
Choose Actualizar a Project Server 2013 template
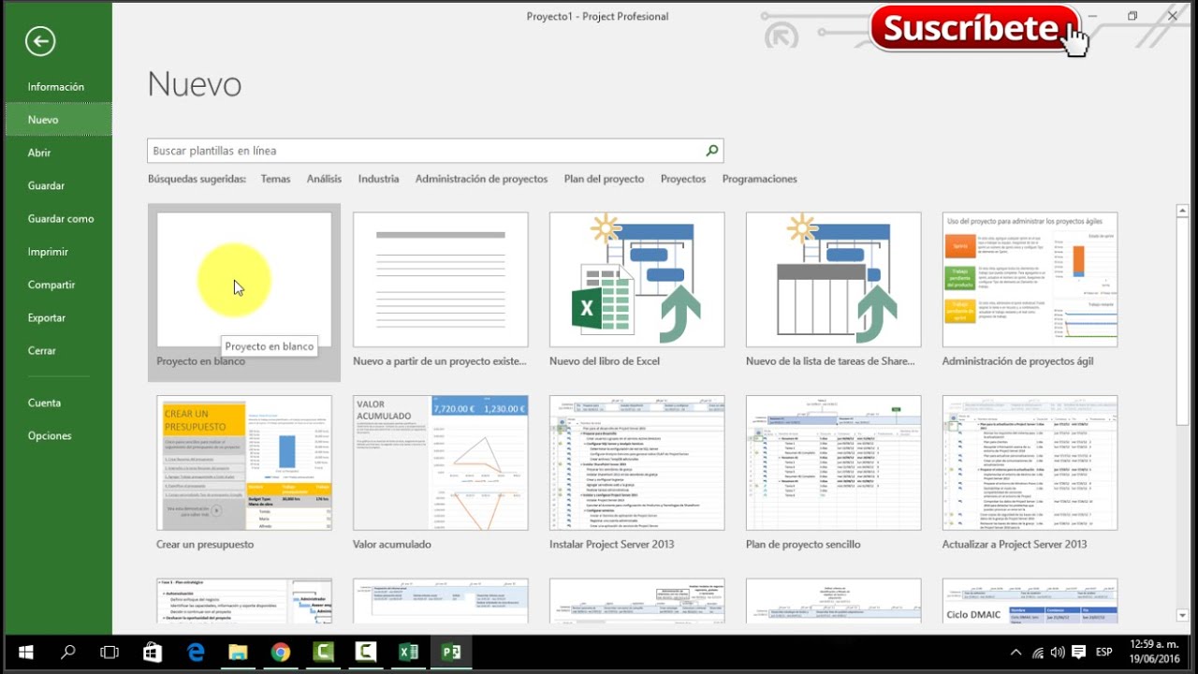pyautogui.click(x=1030, y=475)
